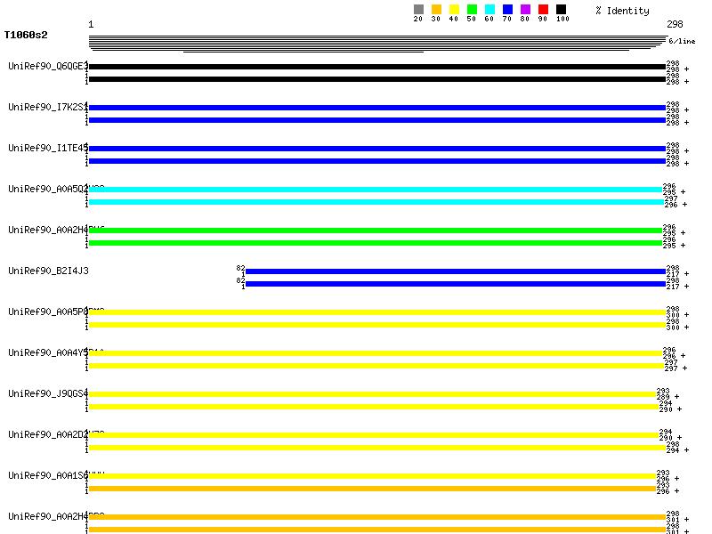Image resolution: width=712 pixels, height=534 pixels.
Task: Click the upper blue bar for UniRef90_B2I4J3
Action: coord(455,271)
